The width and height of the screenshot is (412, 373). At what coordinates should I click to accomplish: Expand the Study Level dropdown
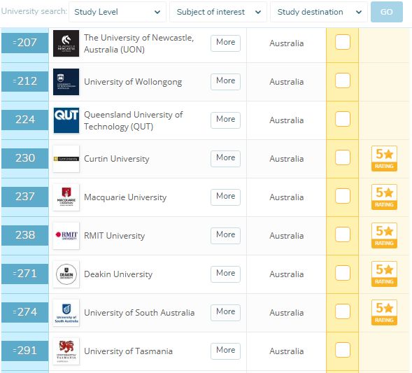[x=118, y=12]
